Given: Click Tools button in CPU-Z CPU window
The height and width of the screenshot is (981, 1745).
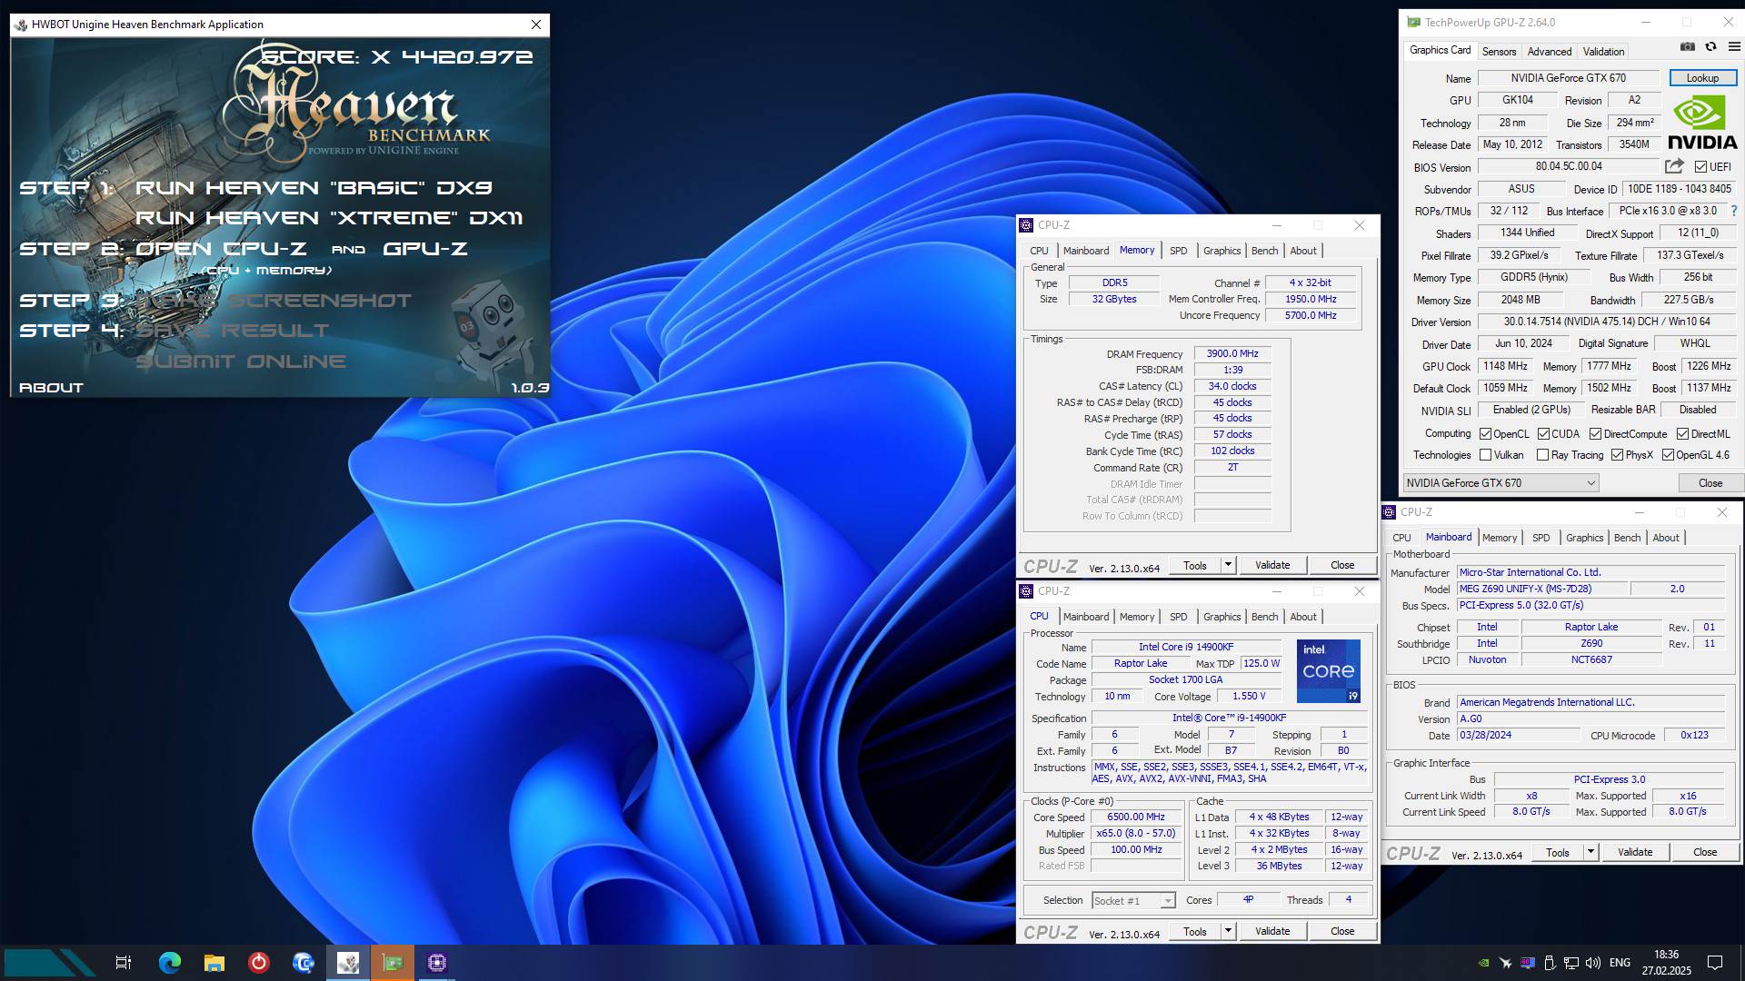Looking at the screenshot, I should pyautogui.click(x=1194, y=931).
